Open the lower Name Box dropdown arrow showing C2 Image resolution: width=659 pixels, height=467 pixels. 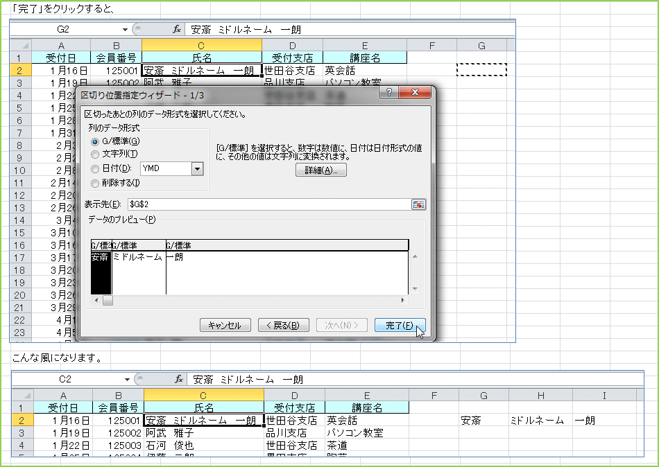coord(127,379)
